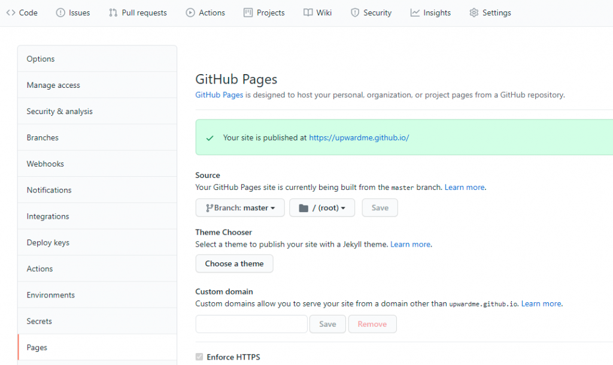Open Manage access in sidebar
This screenshot has width=613, height=365.
pos(98,85)
